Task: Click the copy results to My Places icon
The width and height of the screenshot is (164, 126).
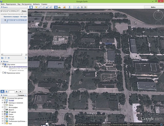Action: [6, 58]
